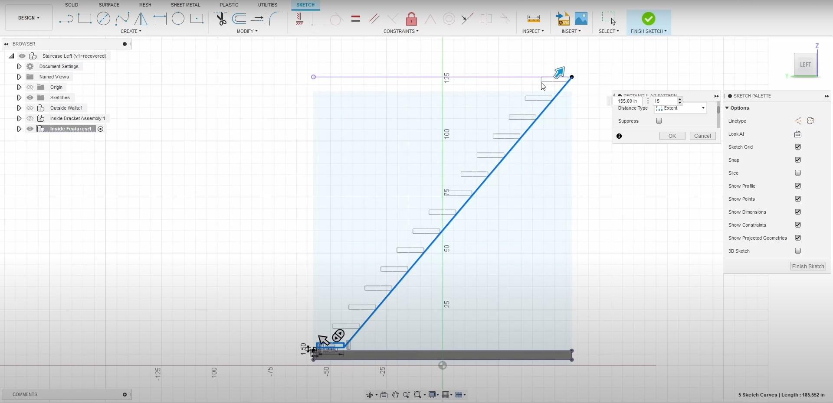Hide the Sketches folder via eye icon
This screenshot has height=403, width=833.
tap(30, 97)
